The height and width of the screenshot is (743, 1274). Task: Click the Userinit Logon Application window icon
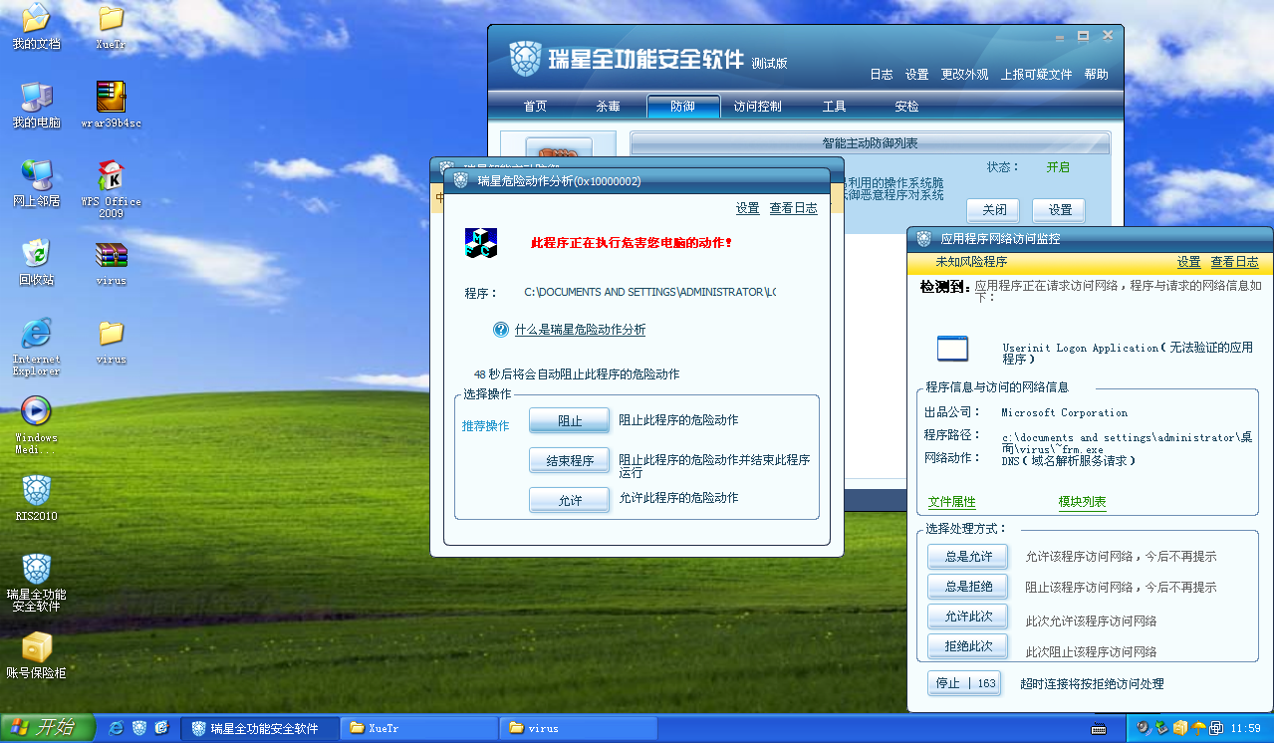(952, 349)
